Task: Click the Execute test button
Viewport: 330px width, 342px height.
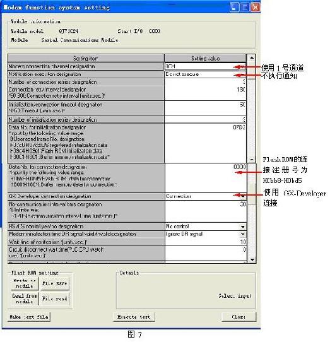Action: click(x=134, y=317)
